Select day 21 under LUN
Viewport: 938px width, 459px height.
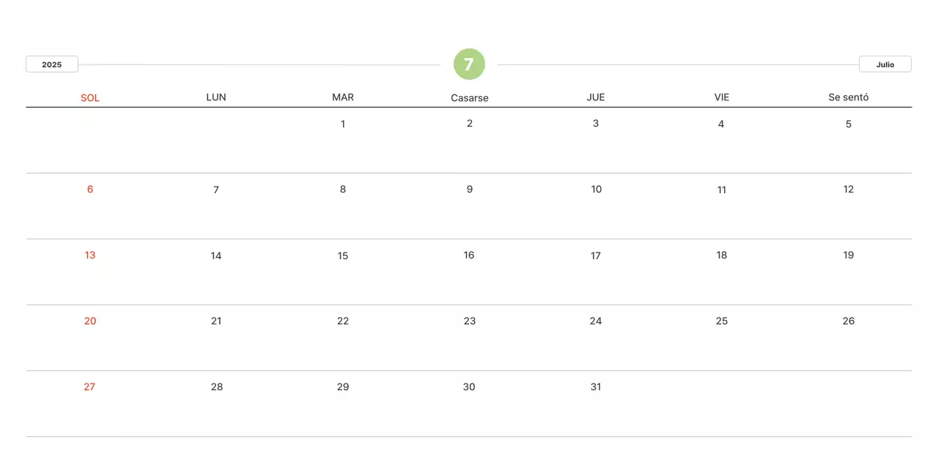click(x=216, y=321)
